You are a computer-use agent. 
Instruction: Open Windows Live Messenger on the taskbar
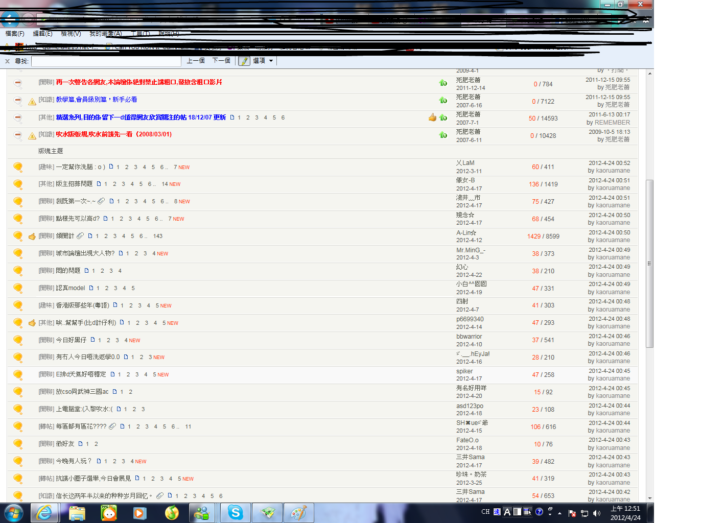202,512
